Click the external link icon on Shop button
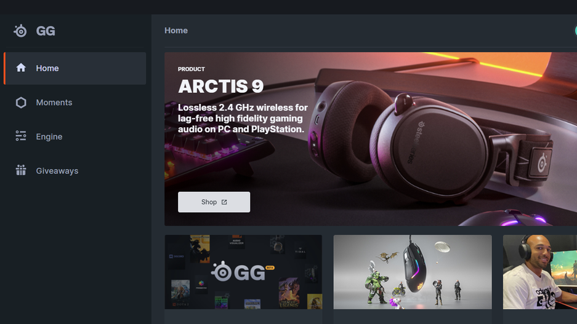 (x=224, y=202)
